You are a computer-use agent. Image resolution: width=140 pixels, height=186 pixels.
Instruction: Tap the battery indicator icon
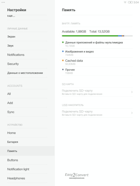tap(130, 2)
